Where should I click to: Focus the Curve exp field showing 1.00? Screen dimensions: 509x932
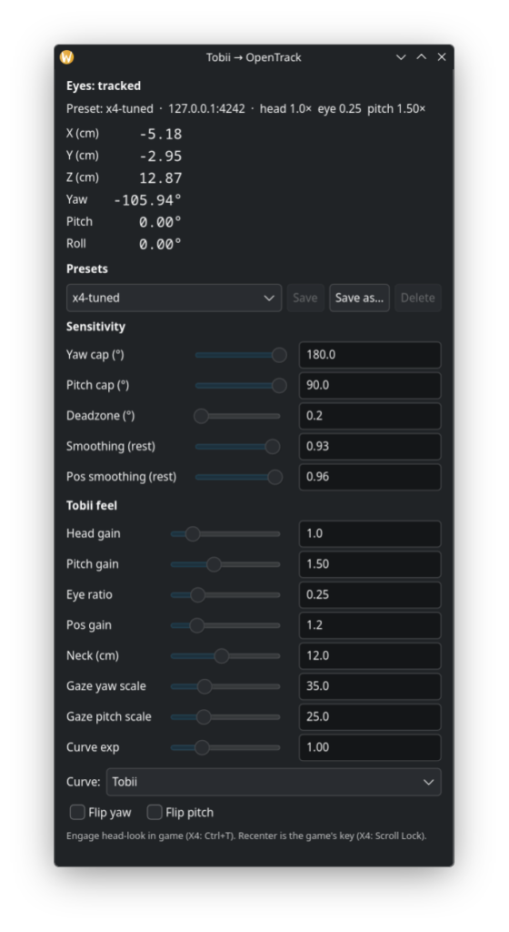pyautogui.click(x=370, y=747)
